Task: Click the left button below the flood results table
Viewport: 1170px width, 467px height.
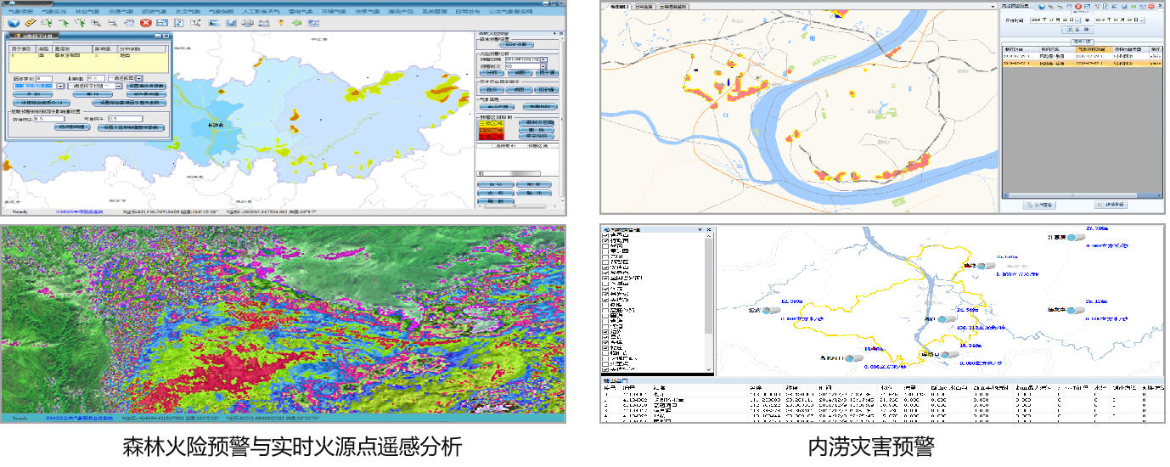Action: (1041, 205)
